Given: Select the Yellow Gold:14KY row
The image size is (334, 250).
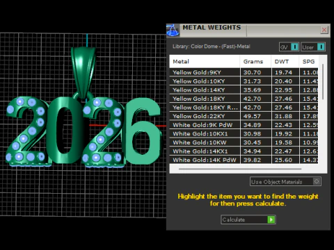Looking at the screenshot, I should pos(244,90).
